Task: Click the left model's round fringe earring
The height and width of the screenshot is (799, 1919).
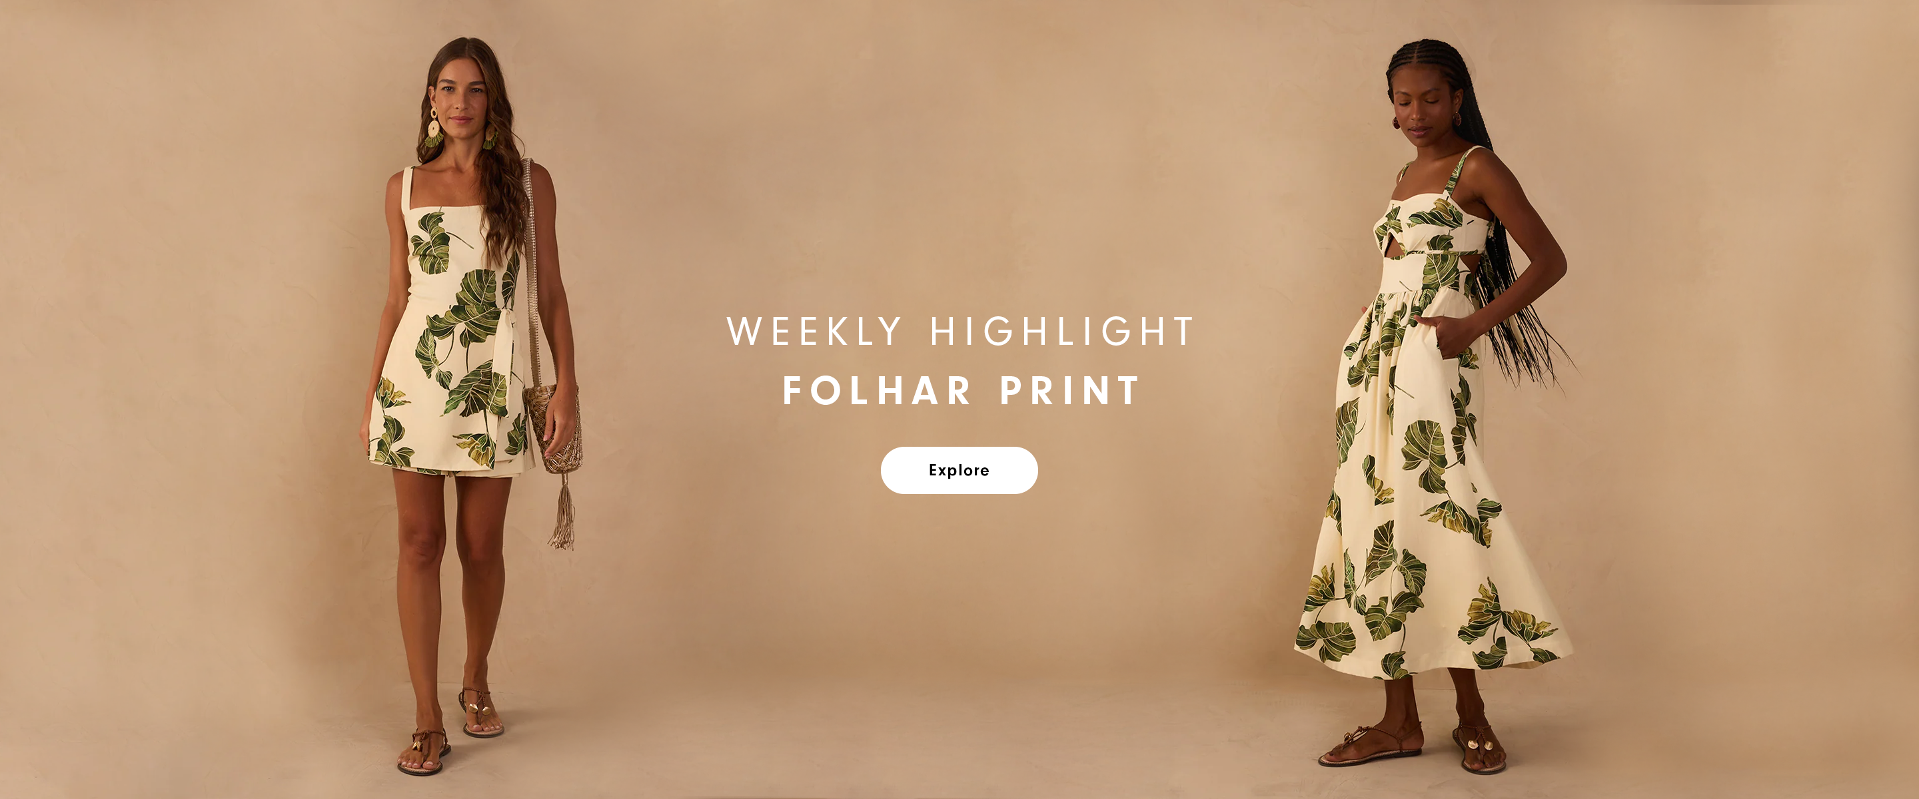Action: (x=433, y=127)
